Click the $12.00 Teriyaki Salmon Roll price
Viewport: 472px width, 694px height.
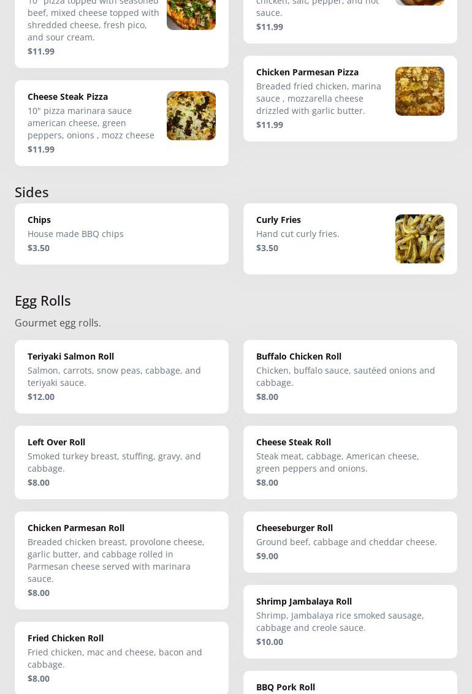pos(41,396)
